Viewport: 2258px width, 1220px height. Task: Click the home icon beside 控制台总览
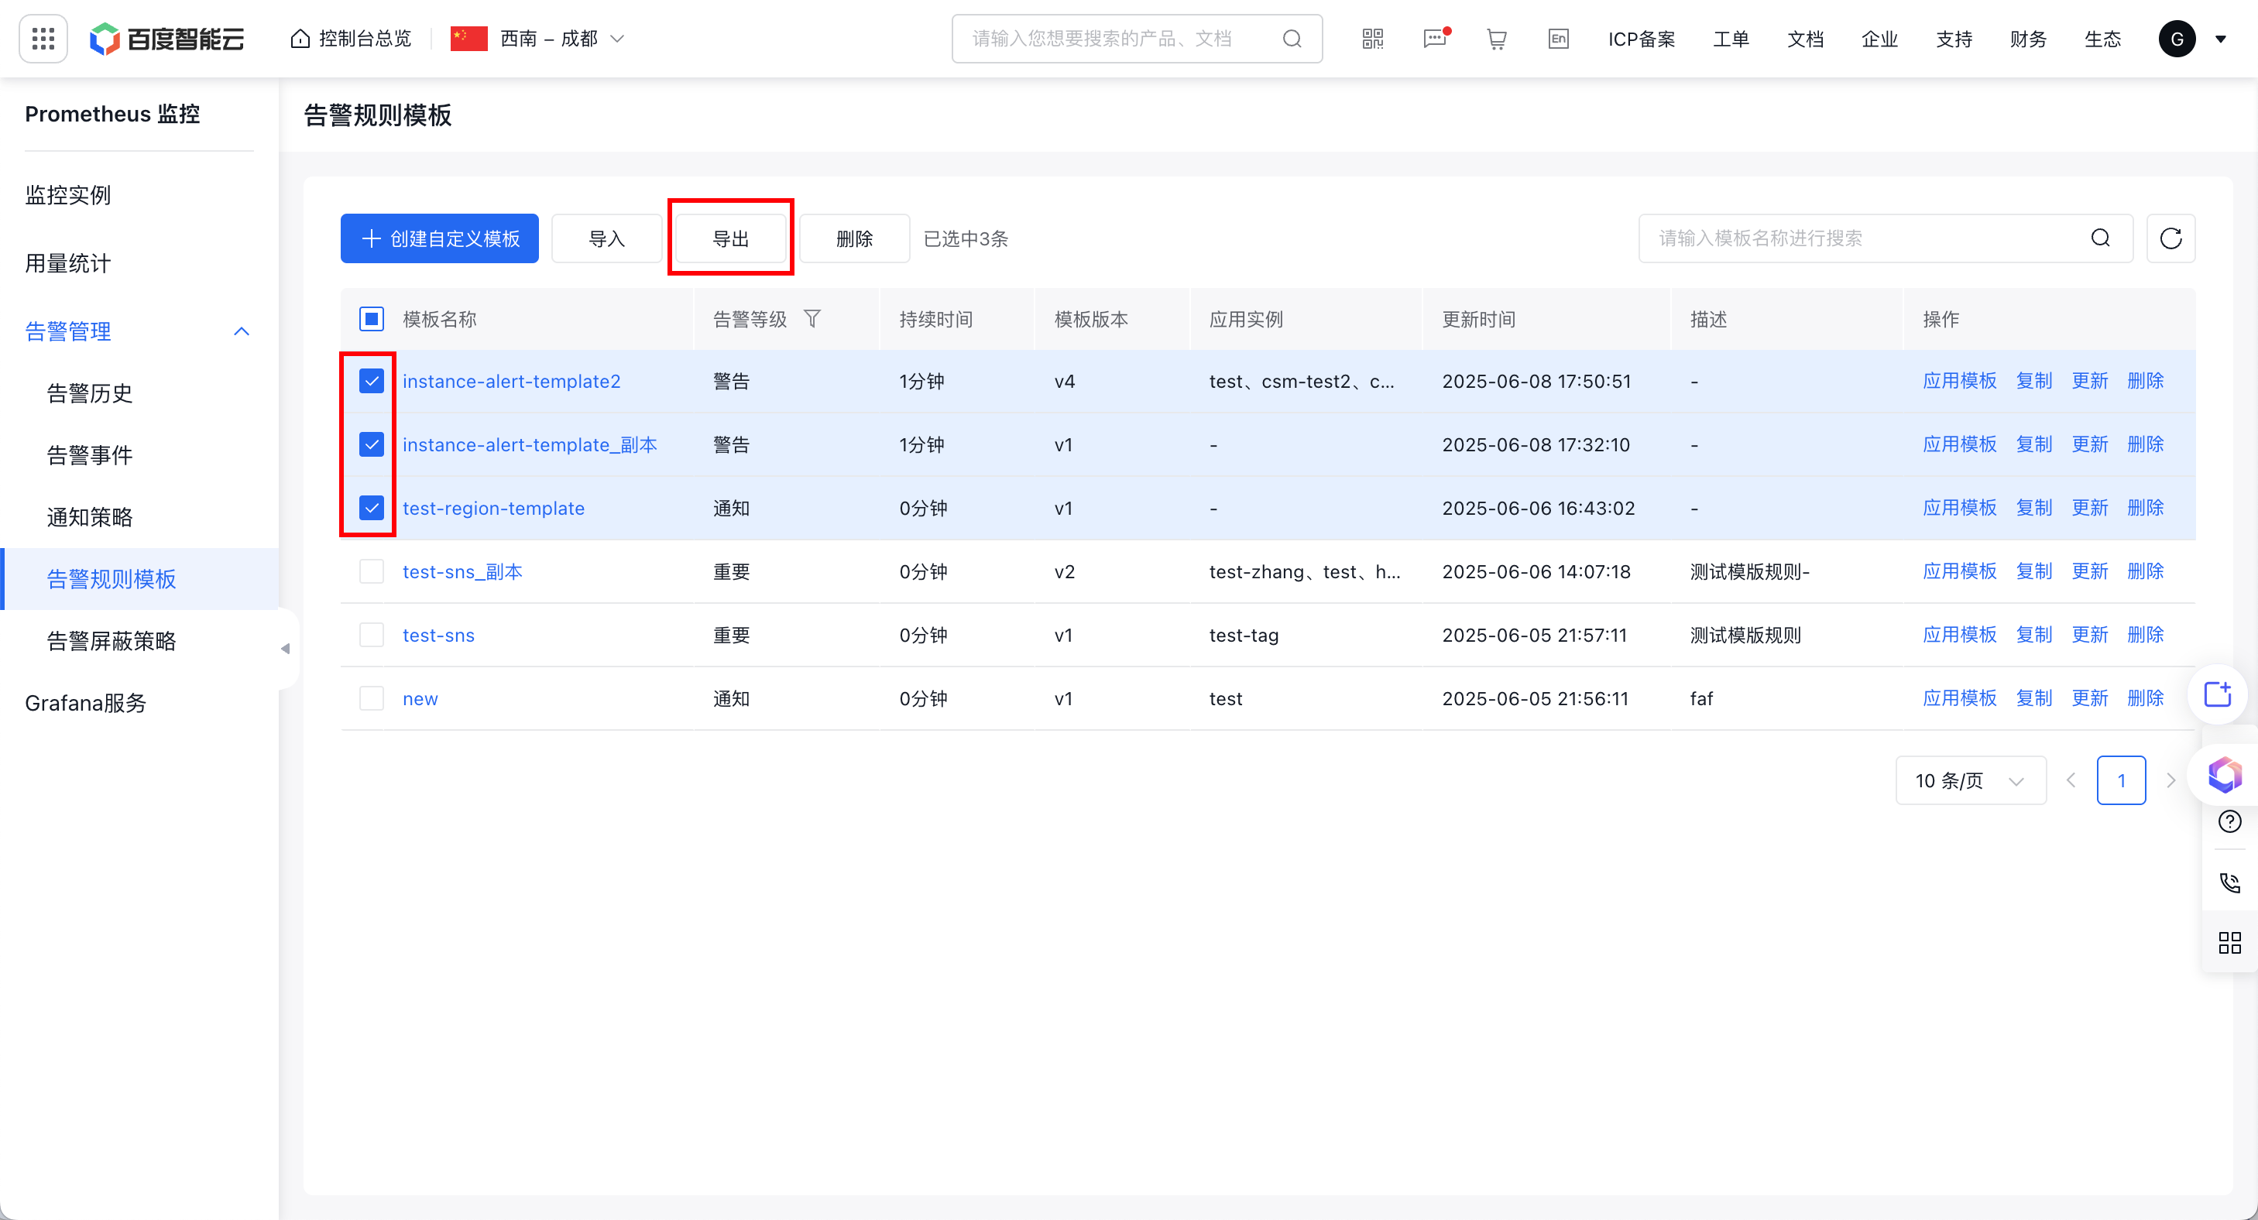300,39
